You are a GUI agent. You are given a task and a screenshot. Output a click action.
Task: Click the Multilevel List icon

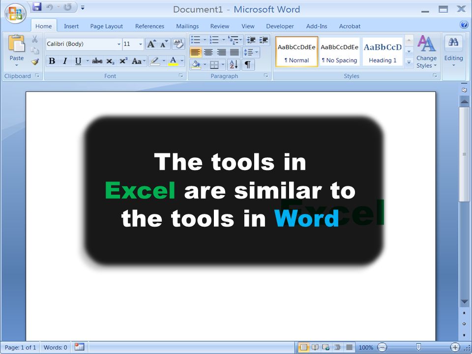(x=233, y=40)
